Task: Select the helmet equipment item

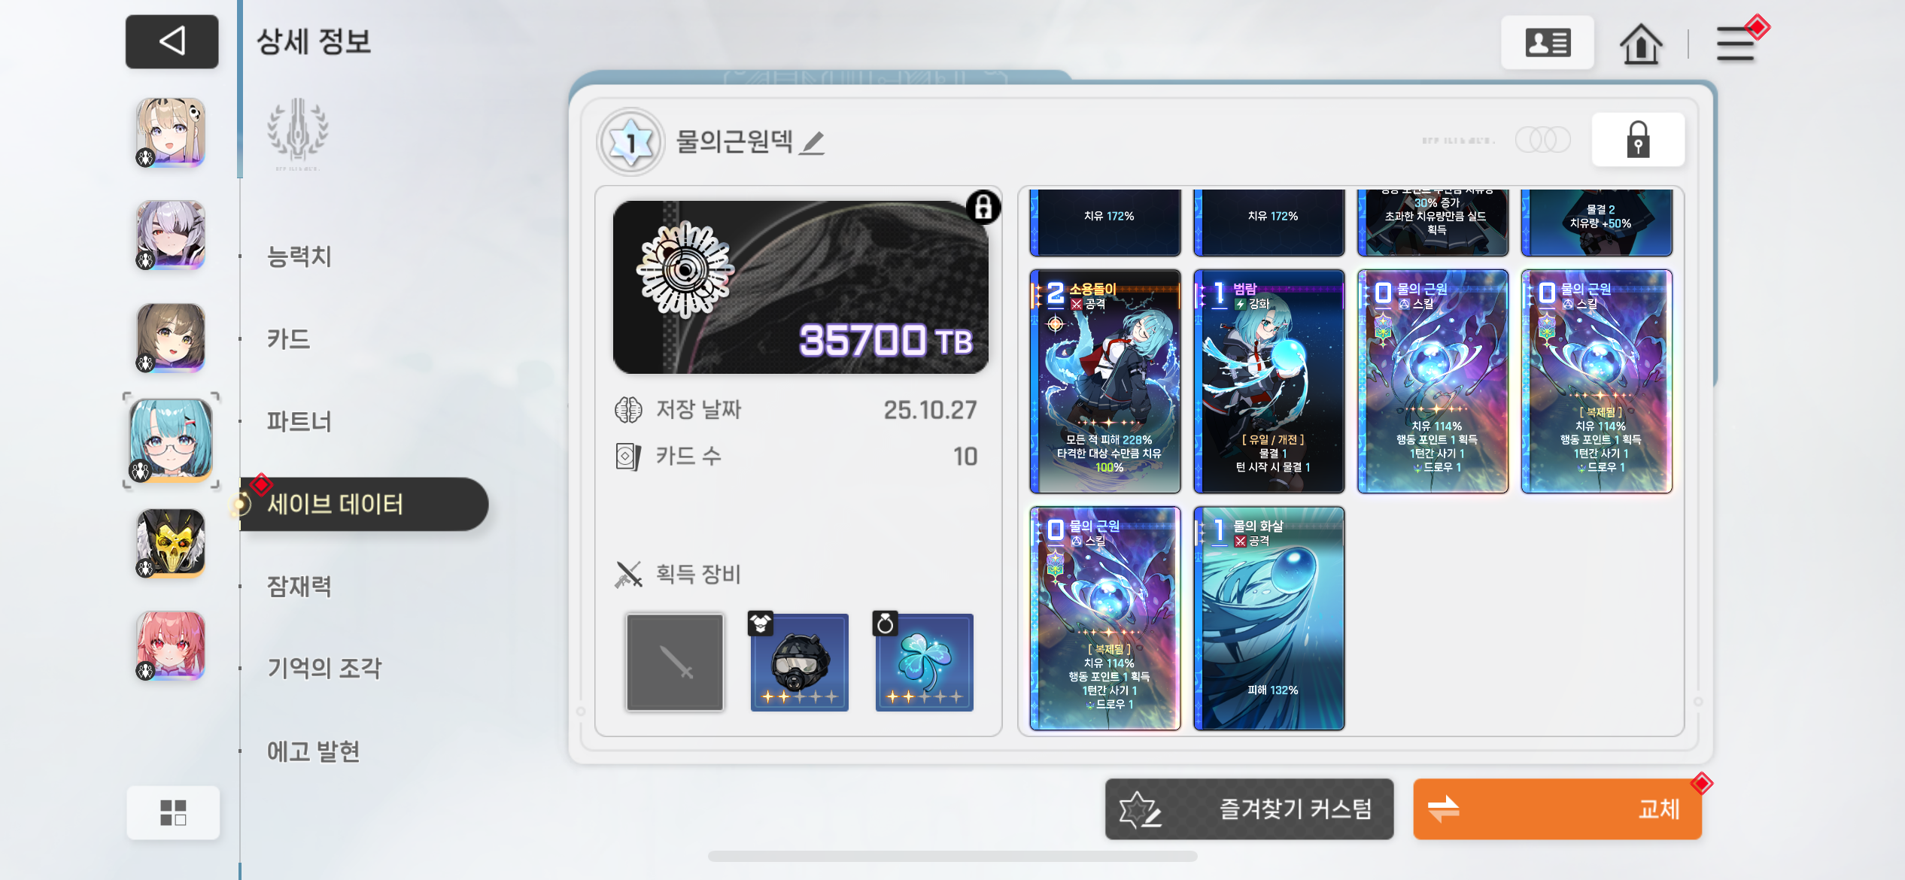Action: point(799,662)
